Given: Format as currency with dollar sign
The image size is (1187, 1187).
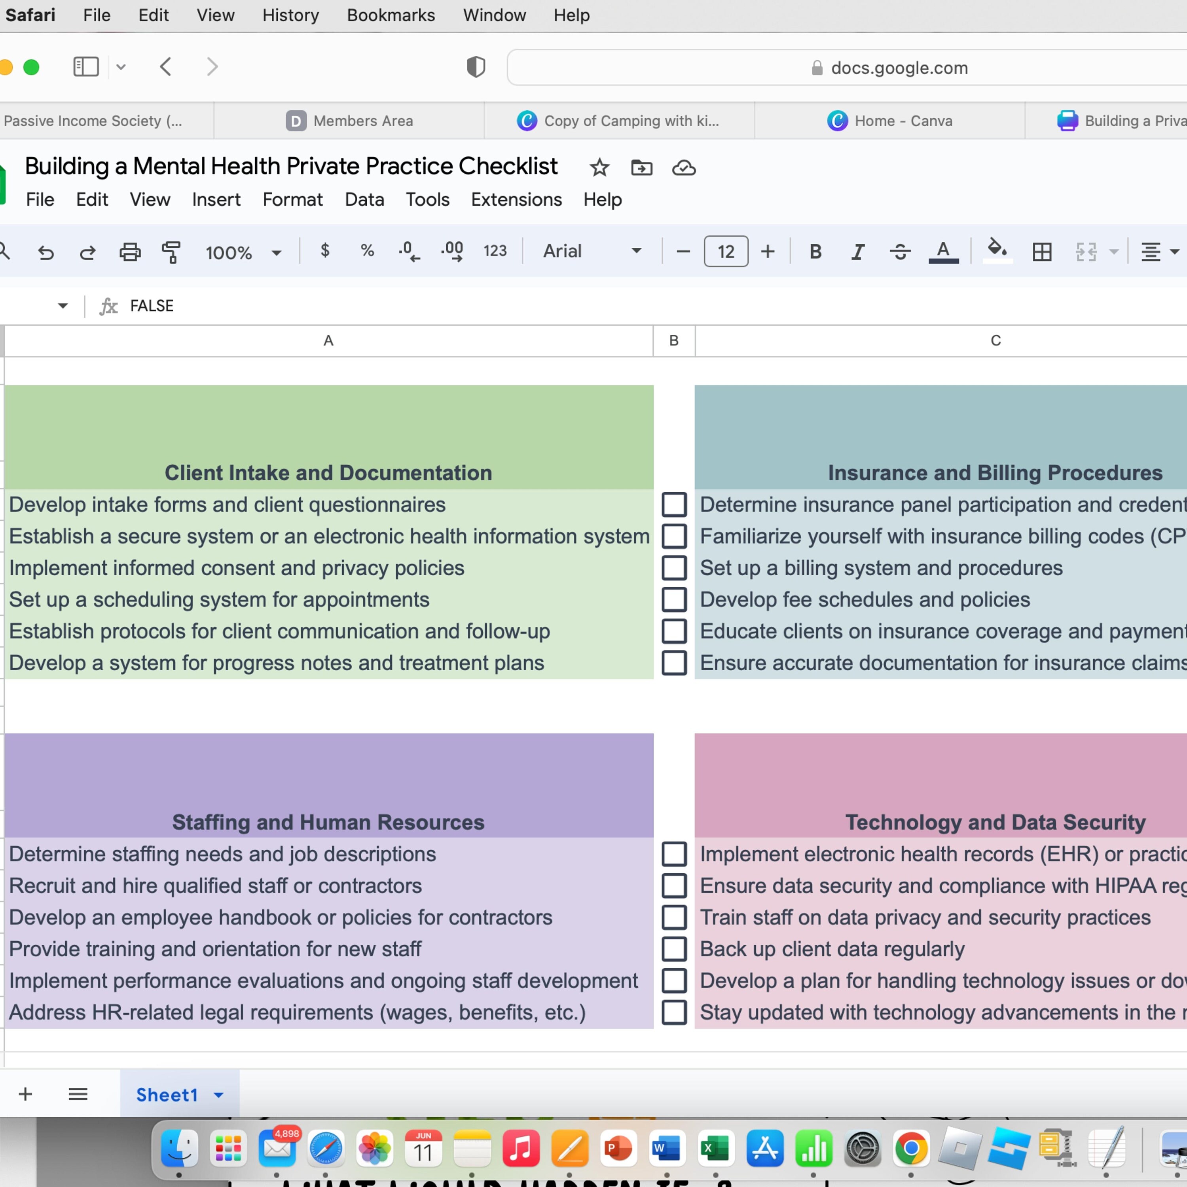Looking at the screenshot, I should (x=325, y=251).
